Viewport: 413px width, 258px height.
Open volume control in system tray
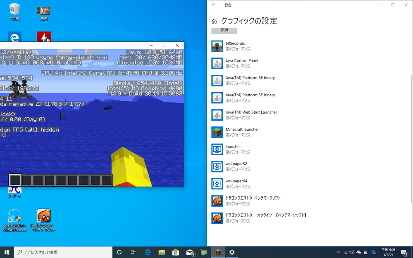[x=352, y=252]
